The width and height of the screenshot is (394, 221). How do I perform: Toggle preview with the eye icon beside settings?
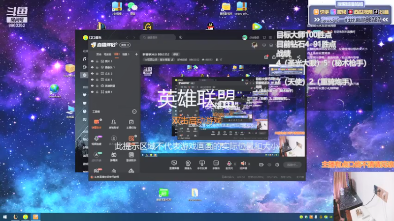269,165
